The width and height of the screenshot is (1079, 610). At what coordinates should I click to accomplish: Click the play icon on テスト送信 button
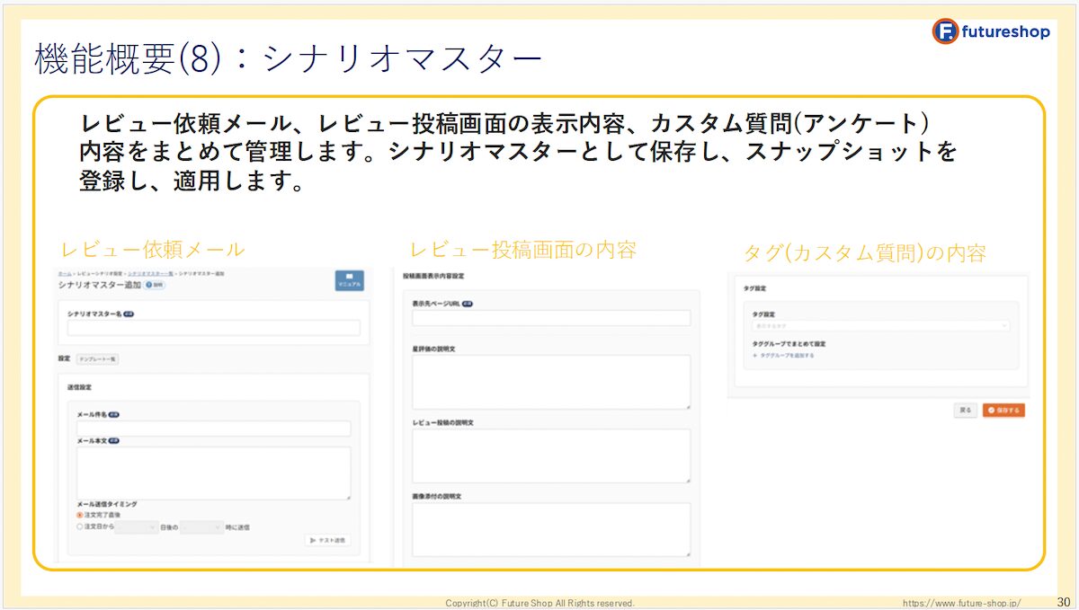[312, 541]
